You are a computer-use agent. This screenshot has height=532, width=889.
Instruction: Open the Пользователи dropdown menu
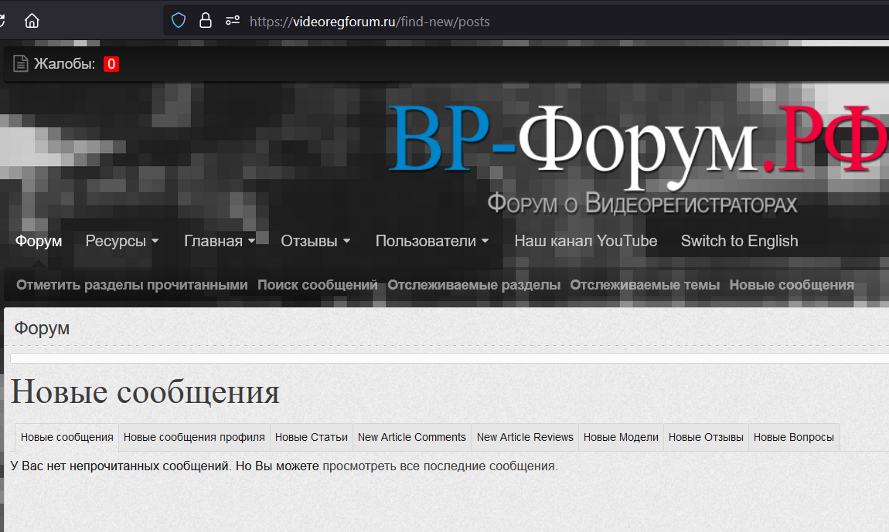(x=432, y=241)
